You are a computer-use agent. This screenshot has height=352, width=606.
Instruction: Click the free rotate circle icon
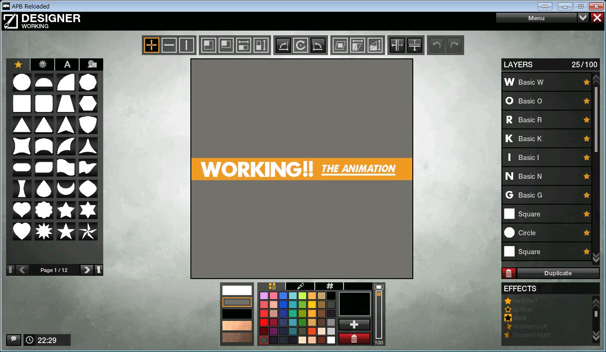(x=300, y=45)
